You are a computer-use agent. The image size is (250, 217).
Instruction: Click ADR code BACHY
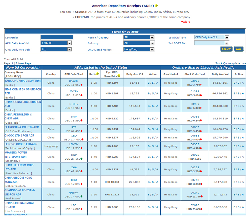[74, 81]
